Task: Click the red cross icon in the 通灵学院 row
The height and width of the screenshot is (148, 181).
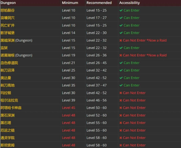Action: [121, 138]
